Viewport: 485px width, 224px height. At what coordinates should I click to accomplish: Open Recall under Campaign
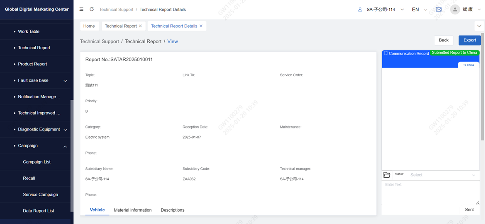[x=29, y=178]
